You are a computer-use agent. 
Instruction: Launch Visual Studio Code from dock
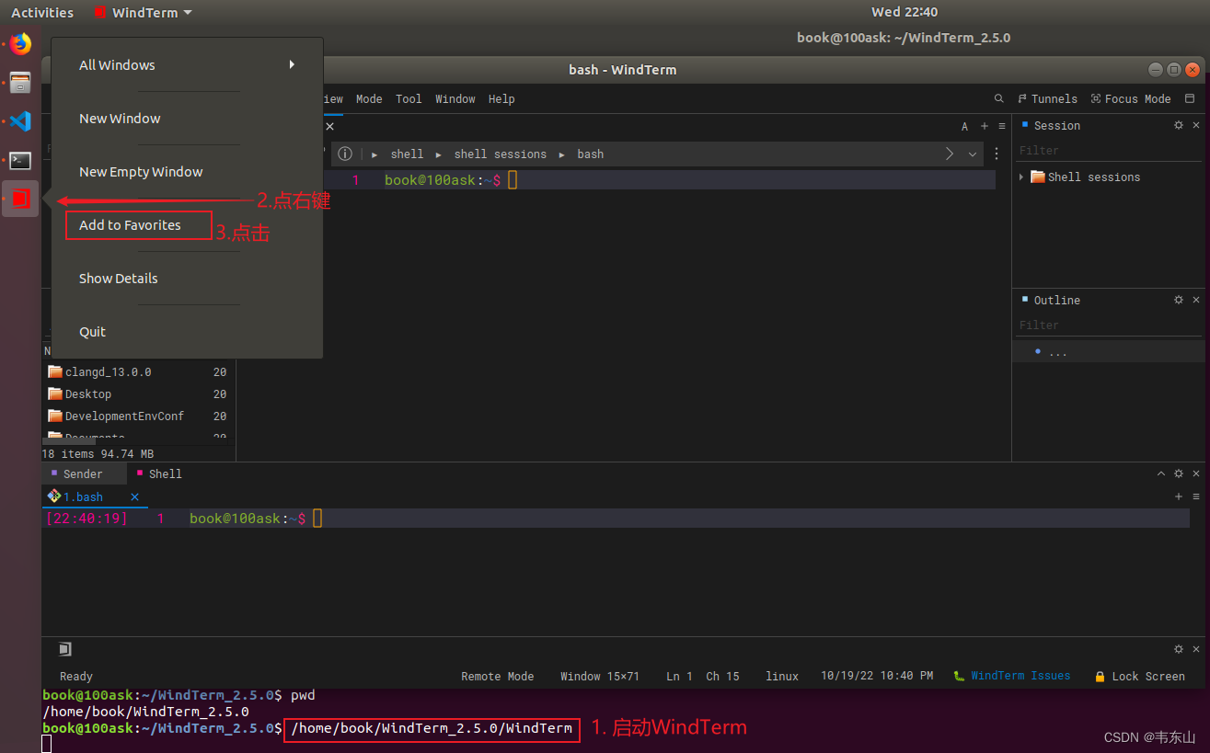[x=20, y=121]
